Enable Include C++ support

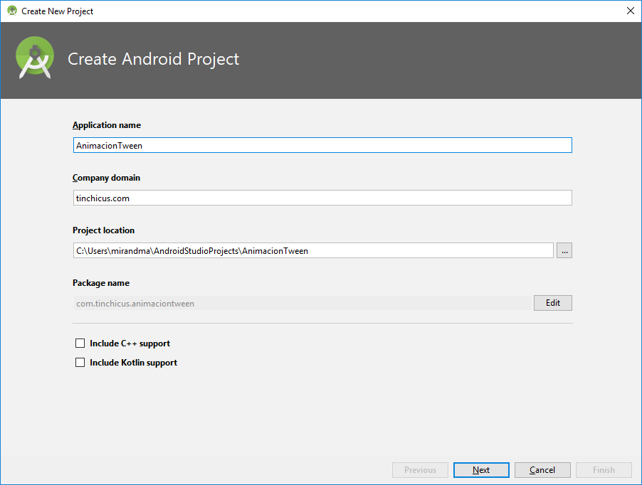pyautogui.click(x=80, y=343)
